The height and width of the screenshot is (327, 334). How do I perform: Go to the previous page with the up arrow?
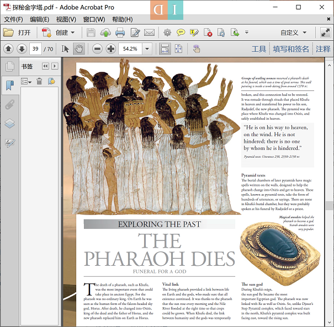(x=8, y=49)
